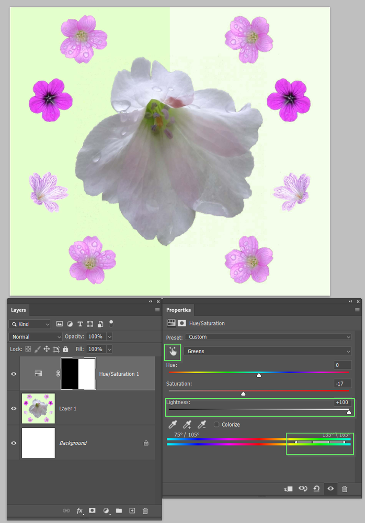The image size is (365, 523).
Task: Click the Saturation slider handle
Action: (x=243, y=394)
